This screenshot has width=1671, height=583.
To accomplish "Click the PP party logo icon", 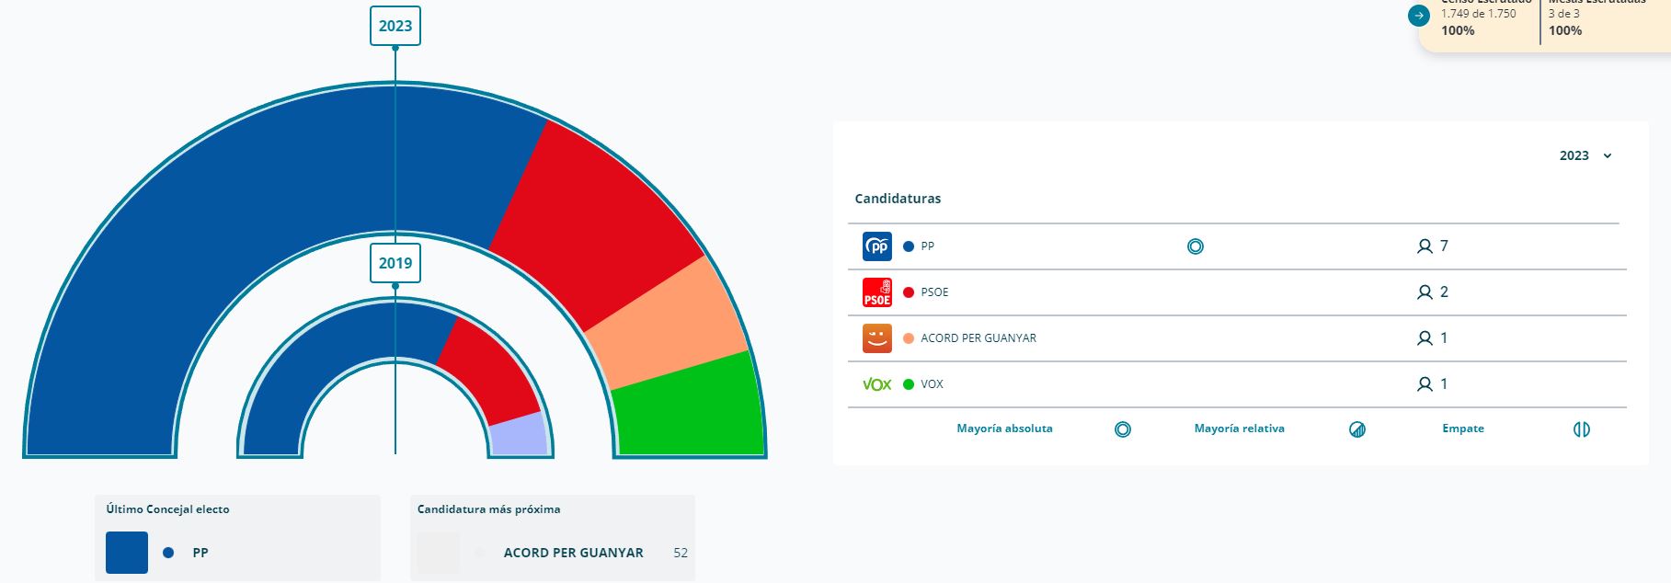I will coord(876,246).
